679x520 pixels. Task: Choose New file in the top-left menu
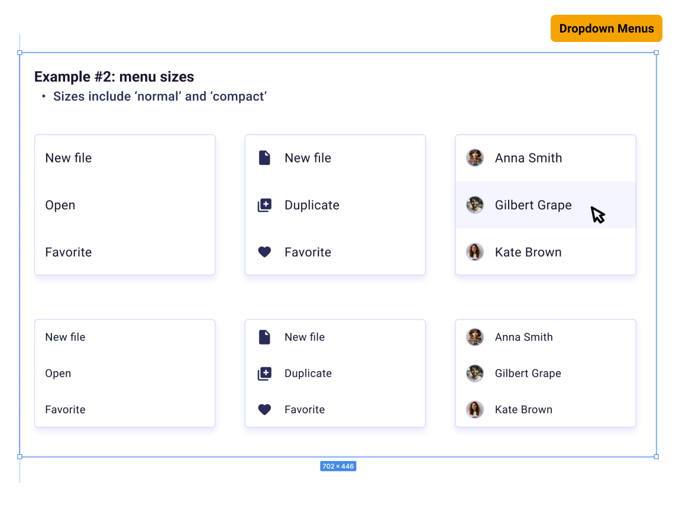(68, 158)
